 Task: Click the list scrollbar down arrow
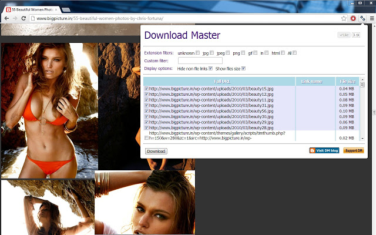point(362,139)
